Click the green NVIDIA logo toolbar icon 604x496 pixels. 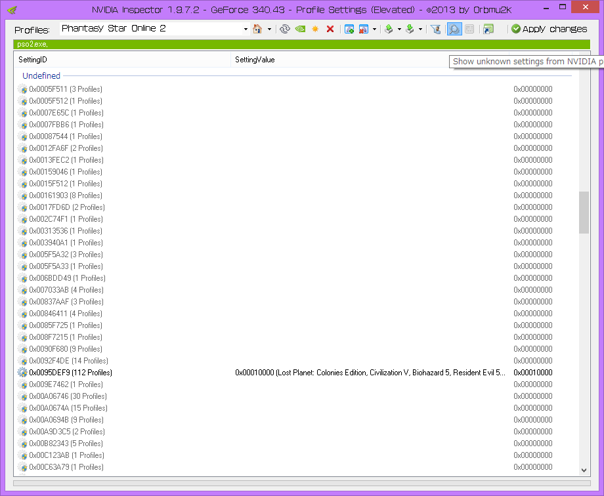(300, 29)
